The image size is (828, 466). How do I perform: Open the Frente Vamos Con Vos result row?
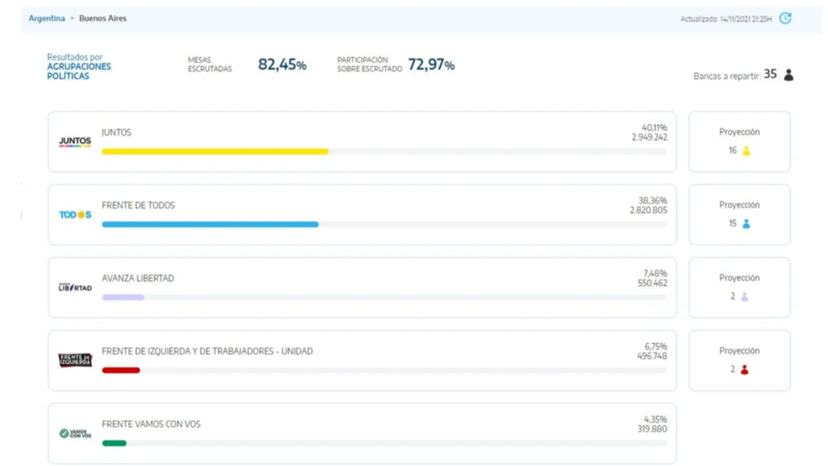click(x=362, y=434)
